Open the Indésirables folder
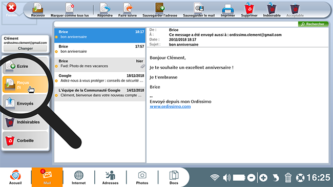 25,122
